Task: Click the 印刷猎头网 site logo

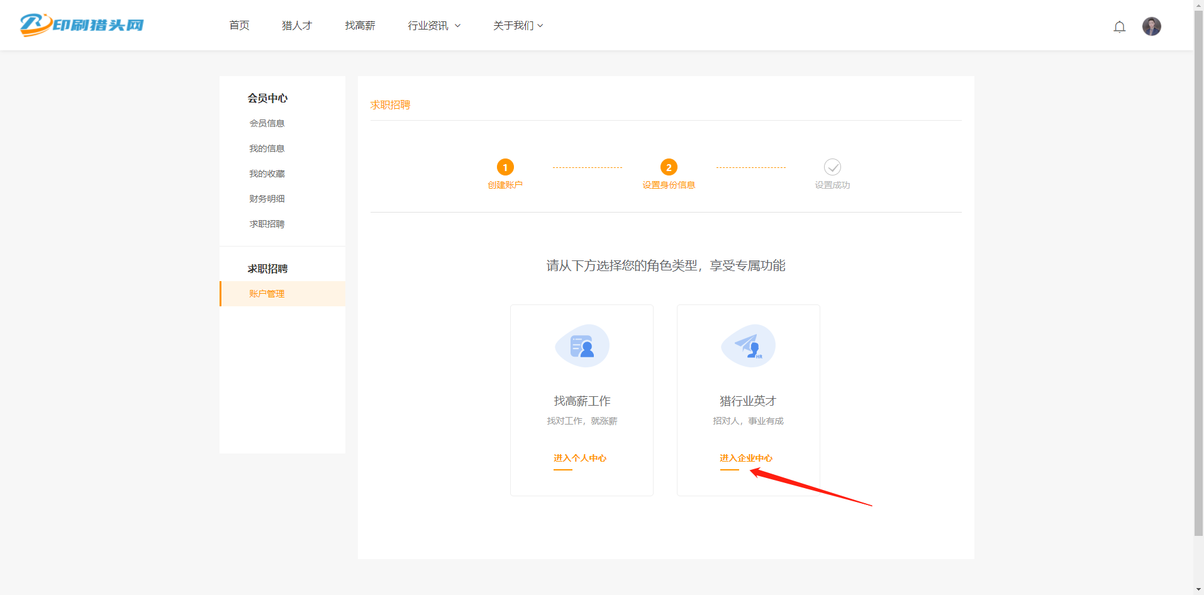Action: click(81, 25)
